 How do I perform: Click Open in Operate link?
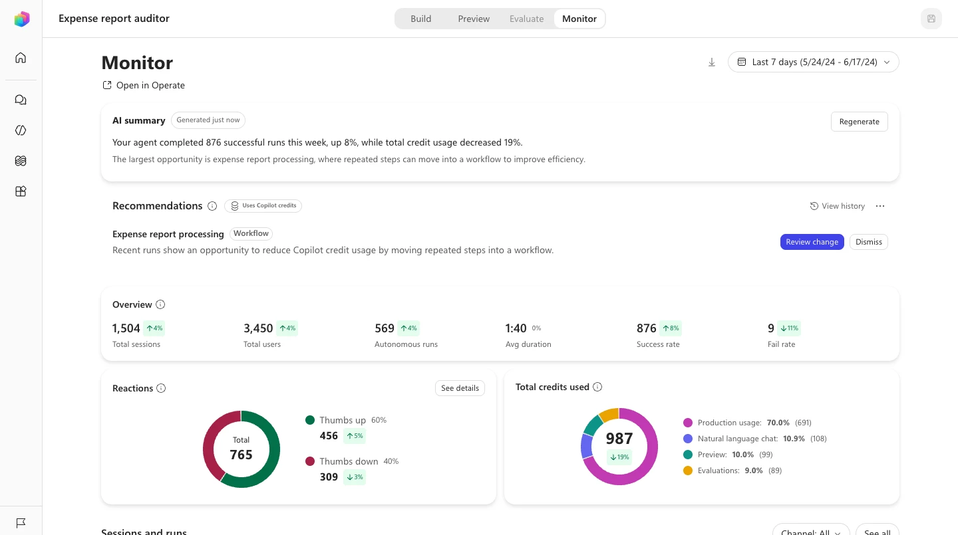point(143,85)
